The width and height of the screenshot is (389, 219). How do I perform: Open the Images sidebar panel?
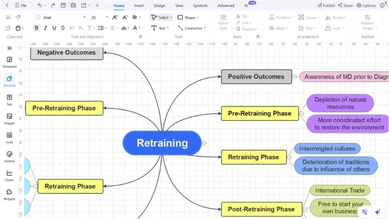[x=10, y=119]
